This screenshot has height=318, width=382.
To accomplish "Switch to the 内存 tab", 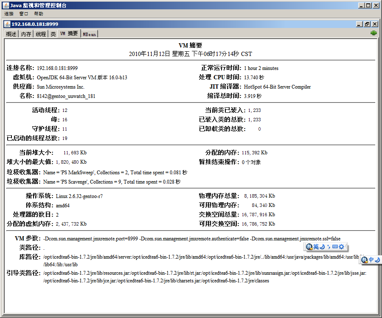I will pos(26,34).
